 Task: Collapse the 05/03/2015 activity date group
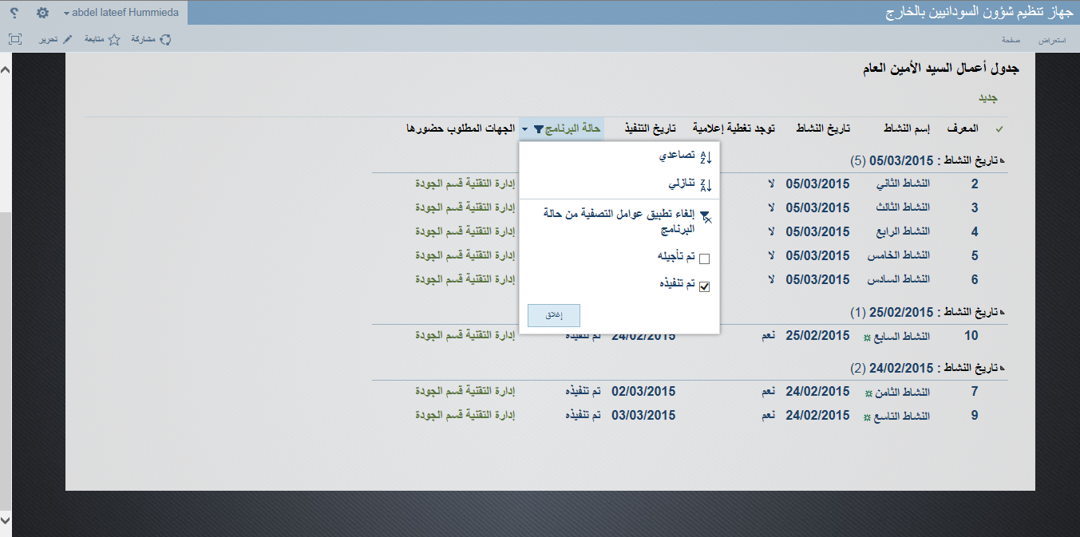[x=1002, y=160]
